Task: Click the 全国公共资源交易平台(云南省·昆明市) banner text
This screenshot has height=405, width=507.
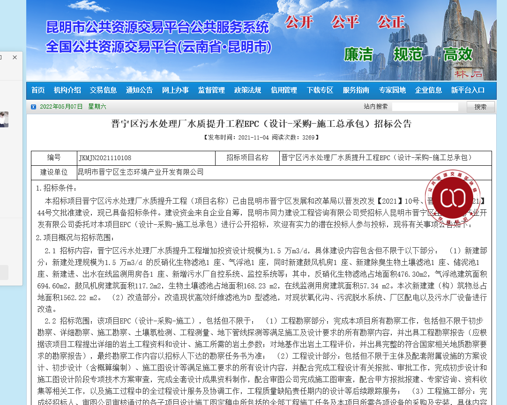Action: [x=158, y=47]
